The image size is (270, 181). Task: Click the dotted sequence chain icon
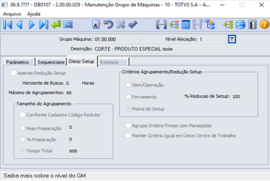[197, 24]
